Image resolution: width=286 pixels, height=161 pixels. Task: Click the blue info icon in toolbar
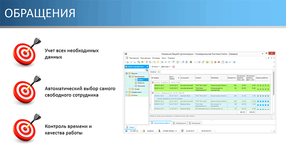[234, 62]
